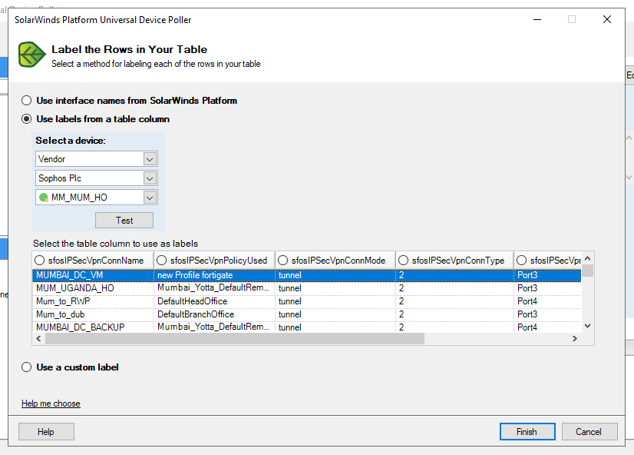Choose the cut-off fifth sfosIPSecVpn column radio
Viewport: 634px width, 455px height.
tap(522, 261)
